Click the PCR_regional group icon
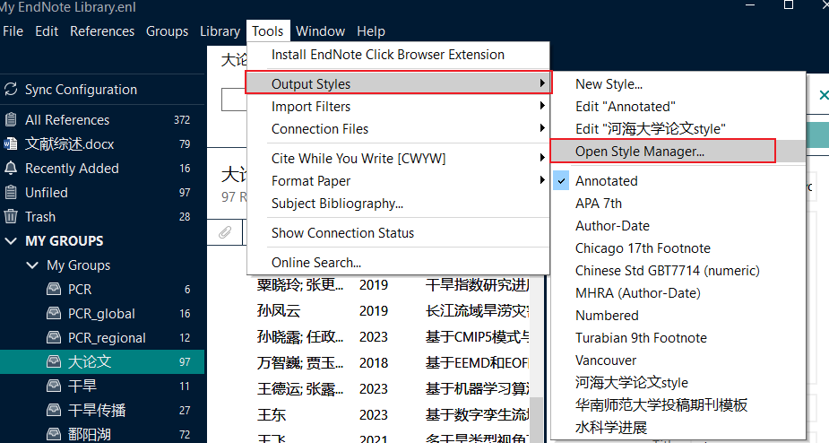This screenshot has width=829, height=443. coord(54,337)
